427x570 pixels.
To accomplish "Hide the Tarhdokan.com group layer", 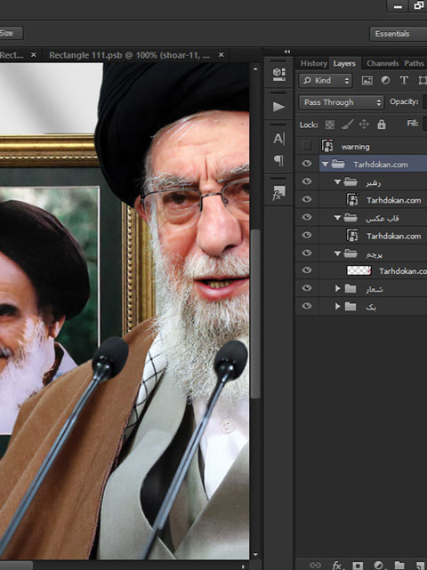I will [307, 164].
